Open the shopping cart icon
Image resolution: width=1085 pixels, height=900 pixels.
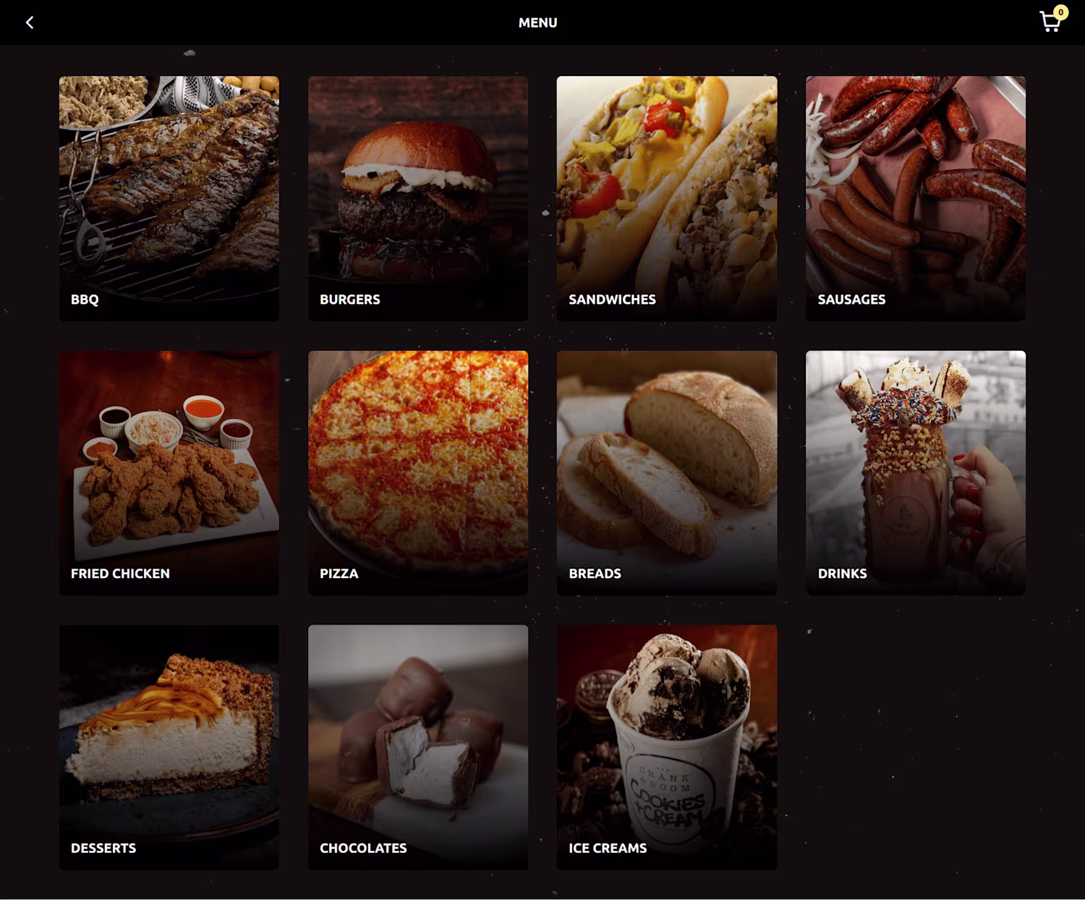1050,22
